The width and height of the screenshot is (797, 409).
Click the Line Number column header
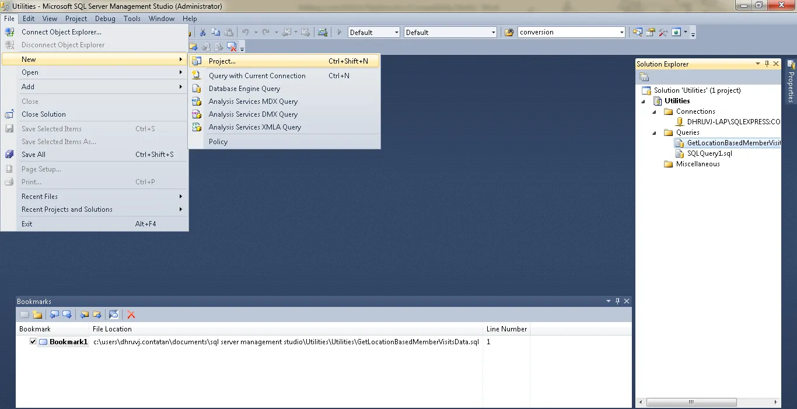(x=506, y=329)
